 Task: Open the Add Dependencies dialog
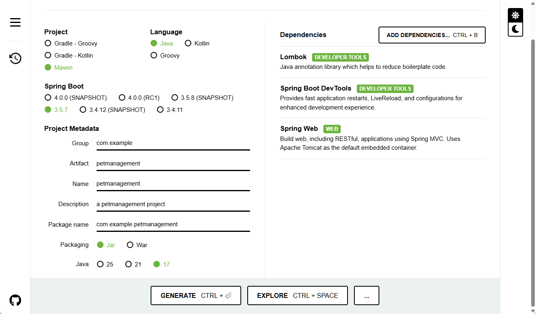click(x=432, y=35)
